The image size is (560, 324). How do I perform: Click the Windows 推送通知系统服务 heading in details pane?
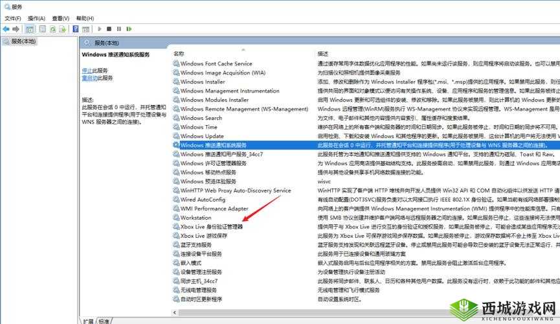pos(115,54)
